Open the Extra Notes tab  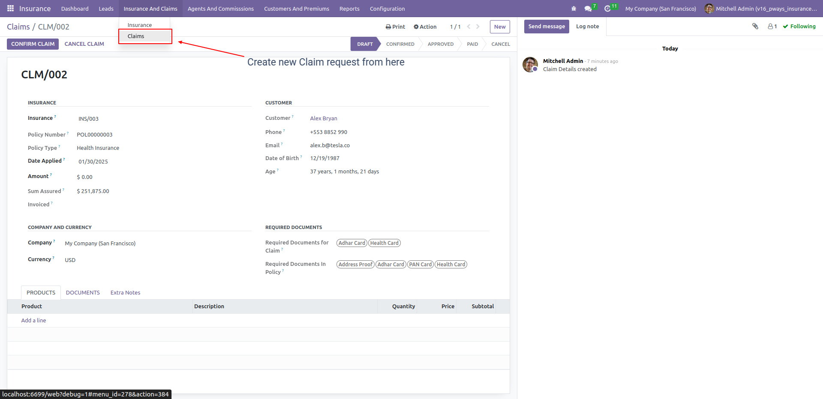[x=125, y=293]
